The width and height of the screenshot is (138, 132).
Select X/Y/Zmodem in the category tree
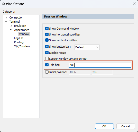22,46
